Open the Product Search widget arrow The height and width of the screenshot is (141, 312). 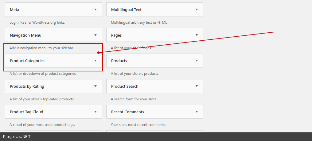[x=197, y=86]
